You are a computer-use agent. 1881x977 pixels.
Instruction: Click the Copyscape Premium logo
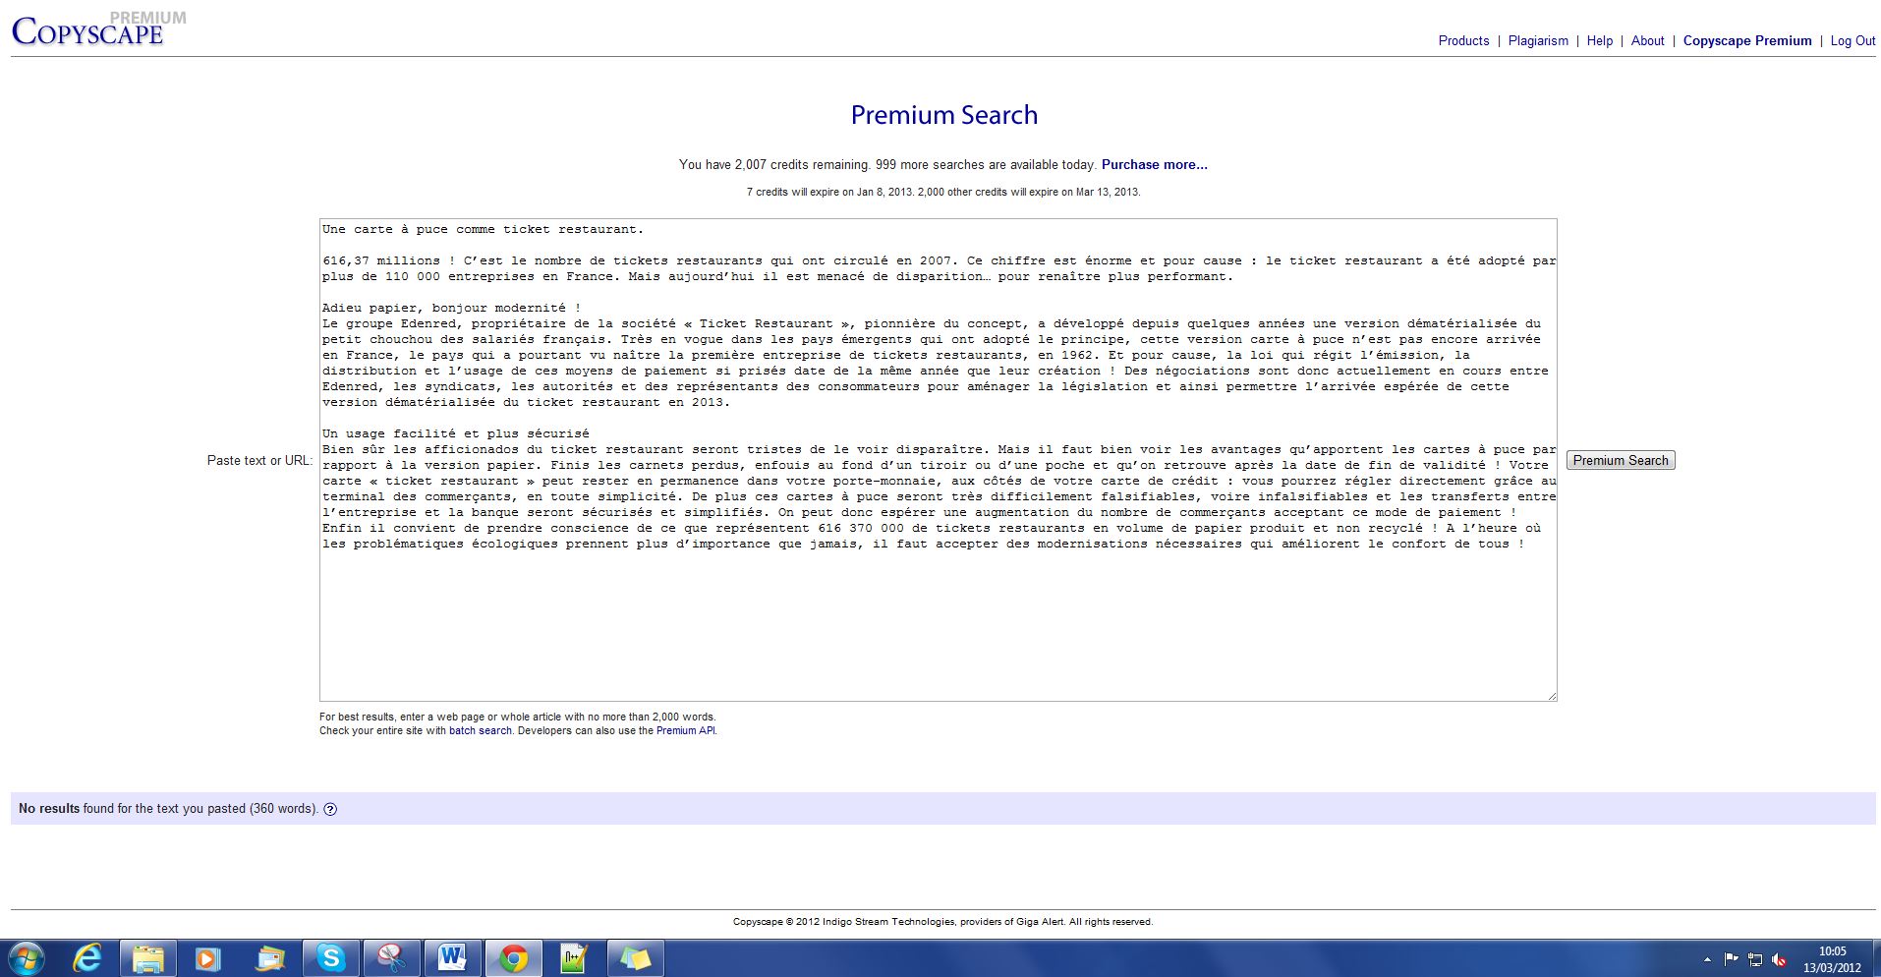click(x=88, y=31)
